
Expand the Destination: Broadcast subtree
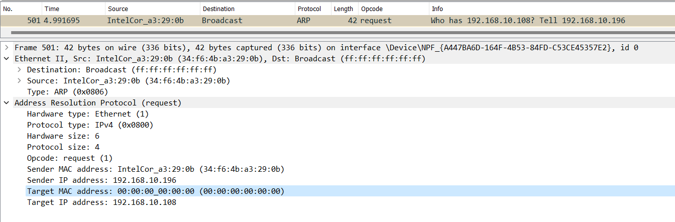tap(19, 70)
